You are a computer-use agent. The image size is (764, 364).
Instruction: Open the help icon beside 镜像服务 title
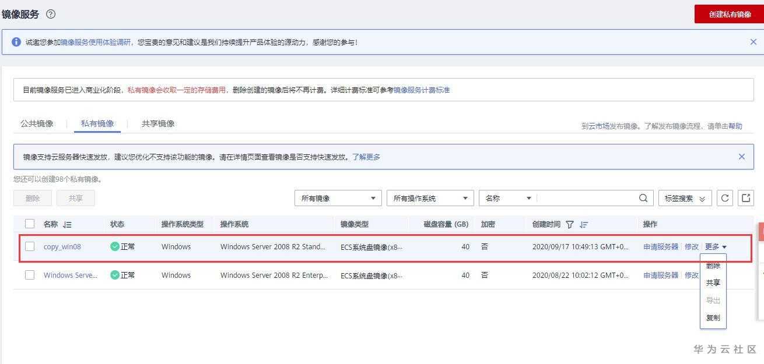[51, 14]
